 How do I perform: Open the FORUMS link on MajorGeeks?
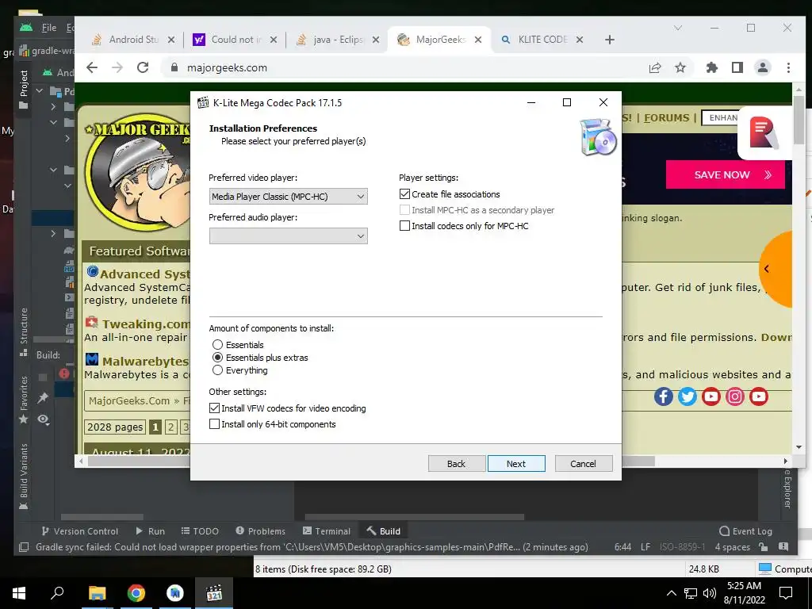[x=666, y=118]
